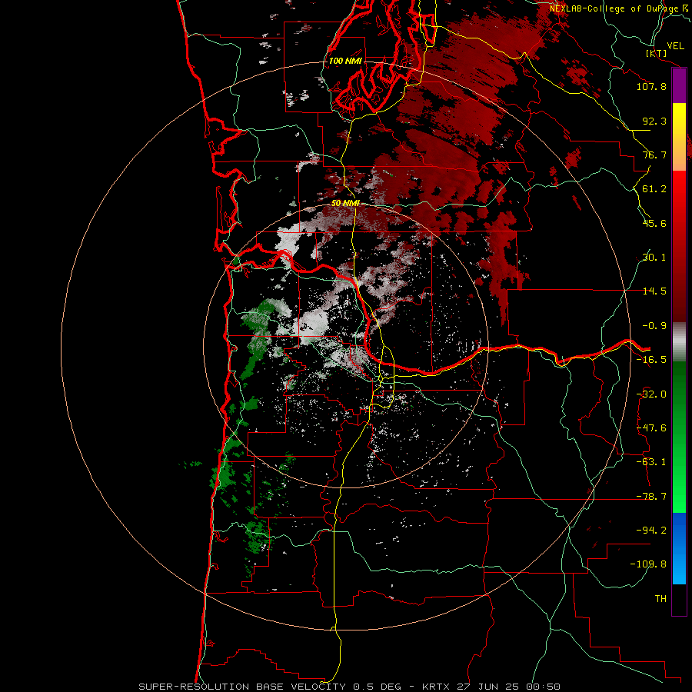Click the -16.5 velocity scale value
The height and width of the screenshot is (692, 692).
click(x=651, y=360)
